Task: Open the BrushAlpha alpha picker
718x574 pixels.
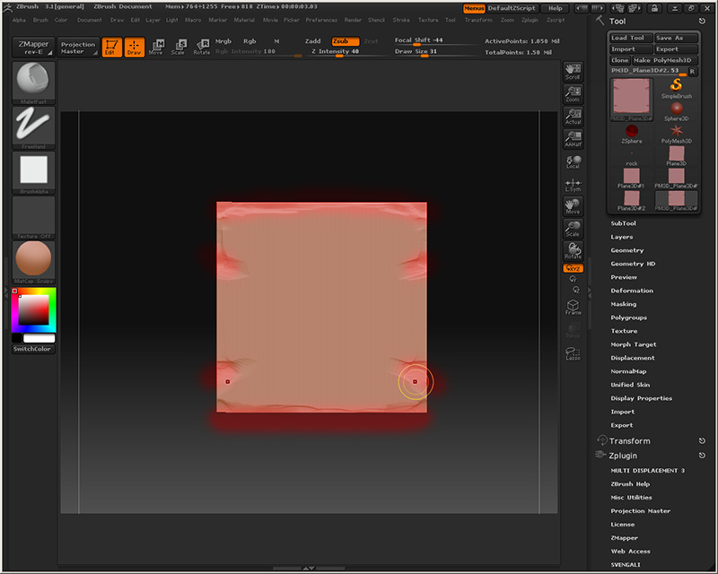Action: [x=33, y=172]
